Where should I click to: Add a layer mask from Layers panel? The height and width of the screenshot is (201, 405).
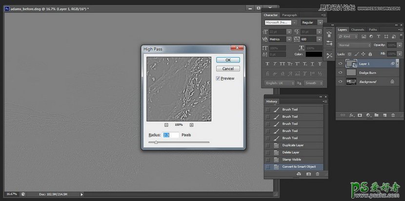click(360, 115)
